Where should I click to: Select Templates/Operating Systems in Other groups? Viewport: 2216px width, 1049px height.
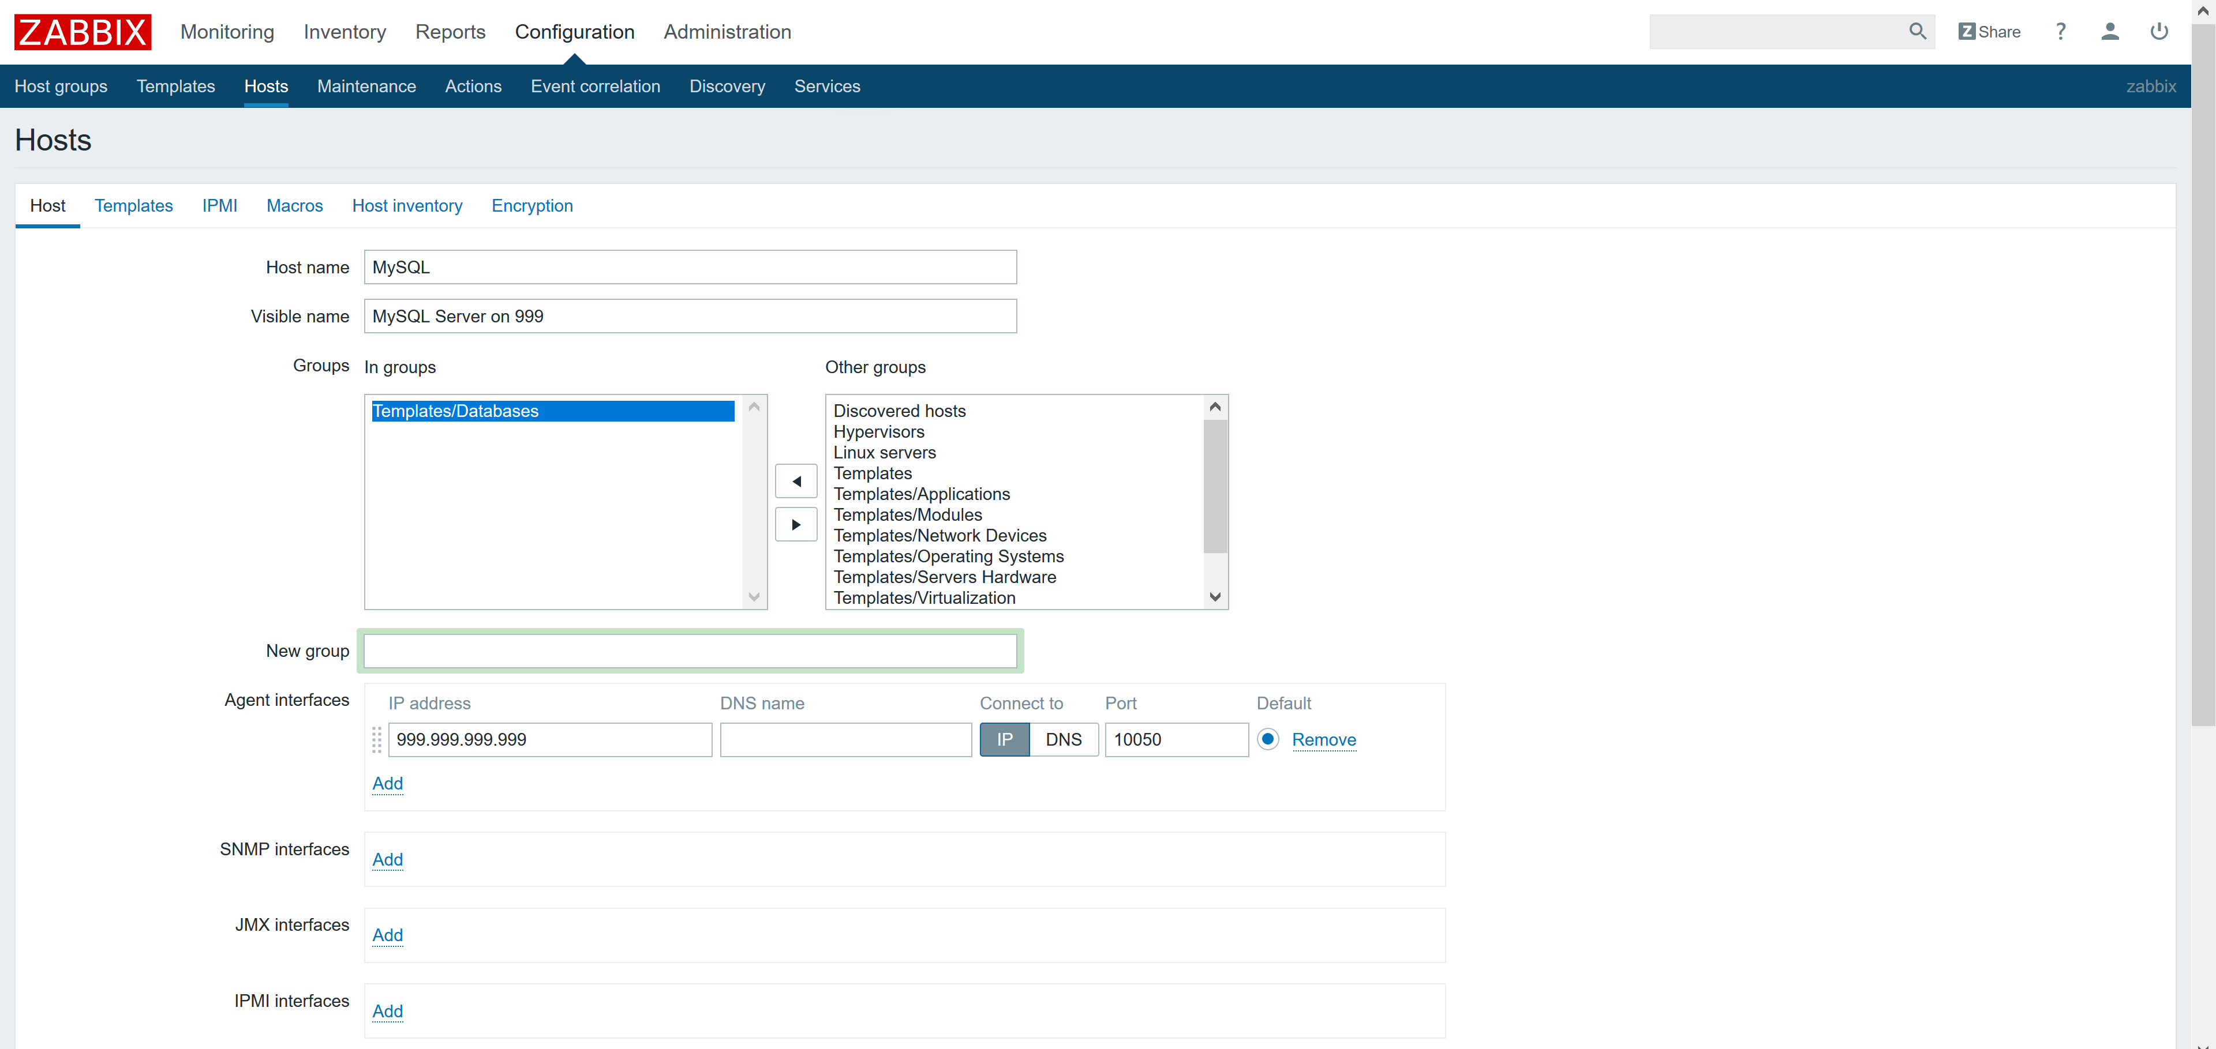(948, 557)
